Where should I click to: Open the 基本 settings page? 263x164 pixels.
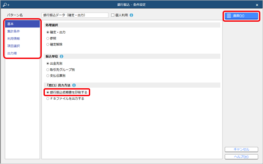point(22,24)
